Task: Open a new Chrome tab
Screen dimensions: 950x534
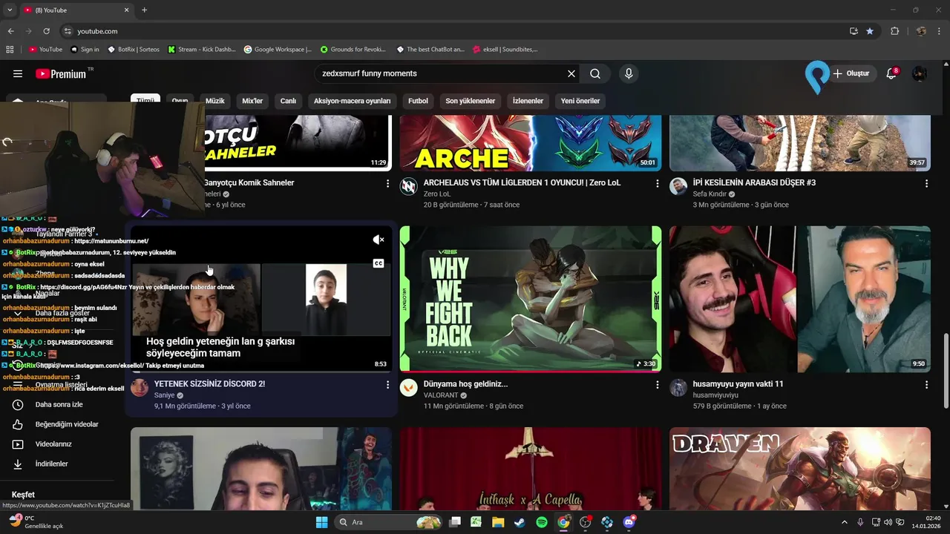Action: pos(144,10)
